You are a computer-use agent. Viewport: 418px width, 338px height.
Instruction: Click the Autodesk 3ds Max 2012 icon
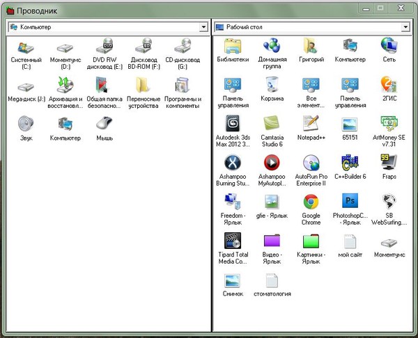pyautogui.click(x=233, y=124)
